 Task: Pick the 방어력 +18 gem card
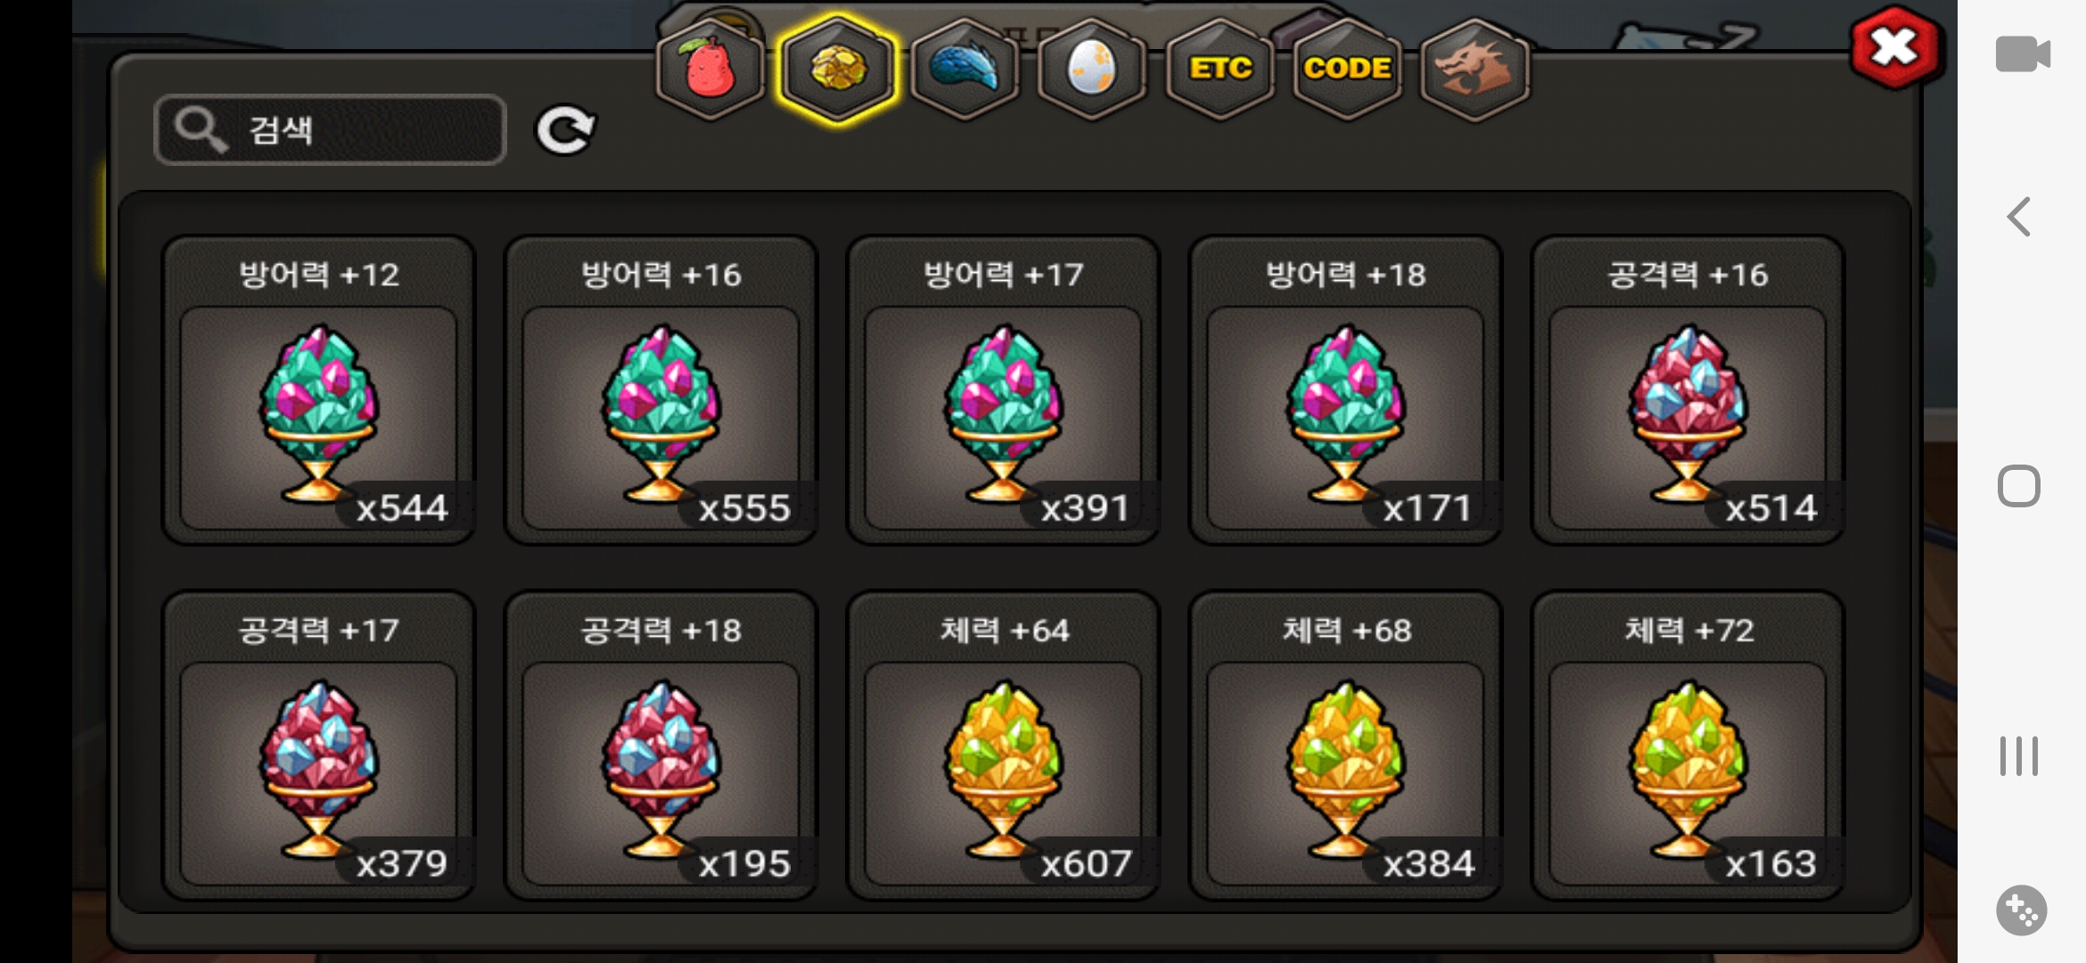tap(1345, 390)
